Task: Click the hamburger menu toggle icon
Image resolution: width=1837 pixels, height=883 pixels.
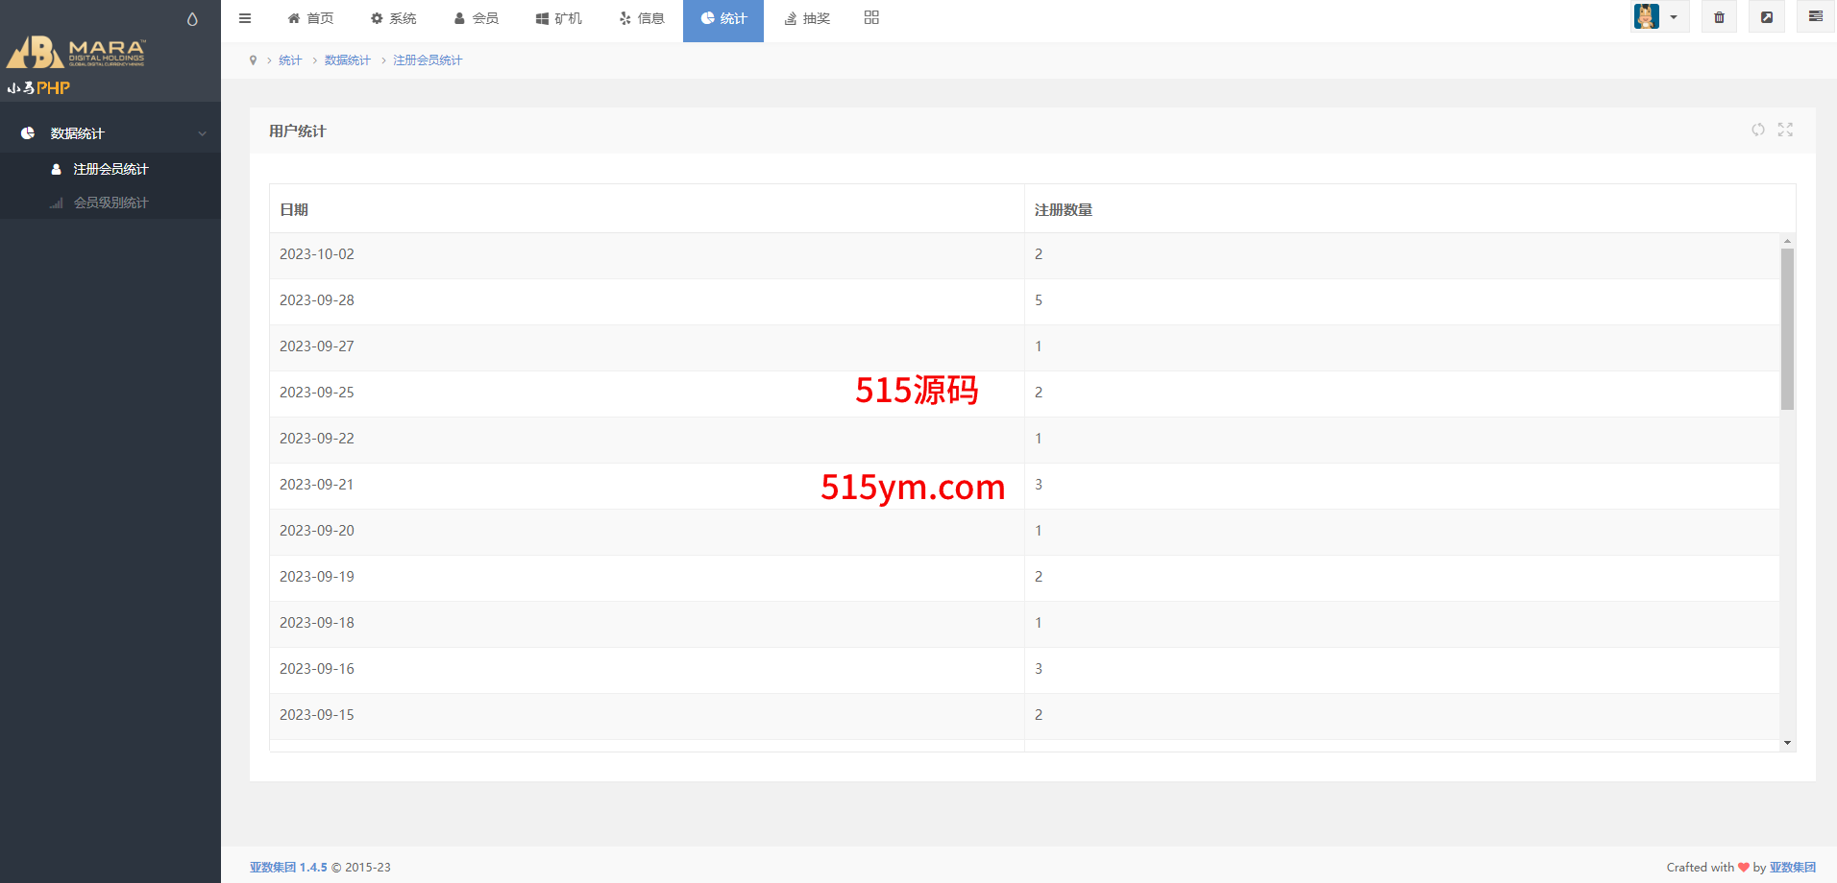Action: pos(245,18)
